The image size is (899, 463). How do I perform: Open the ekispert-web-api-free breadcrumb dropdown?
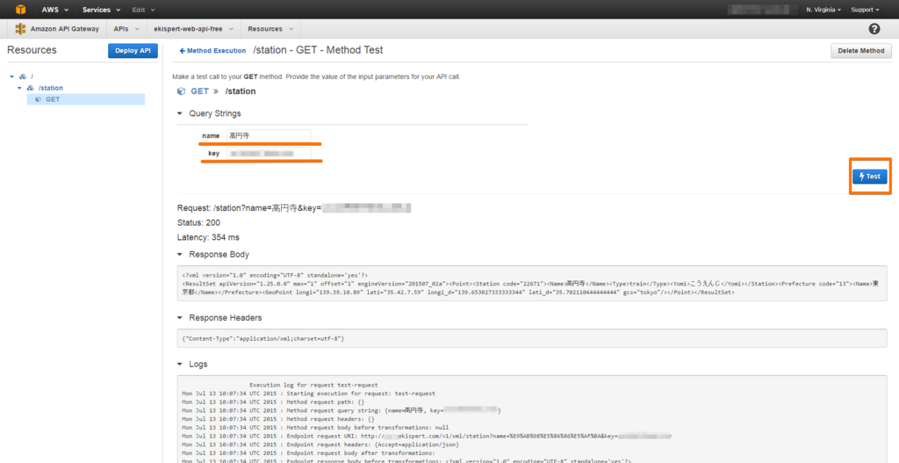[x=194, y=29]
